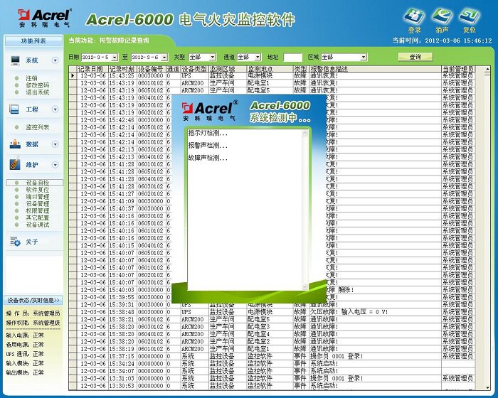Click the 输入电源: 正常 status
Screen dimensions: 498x398
[25, 335]
